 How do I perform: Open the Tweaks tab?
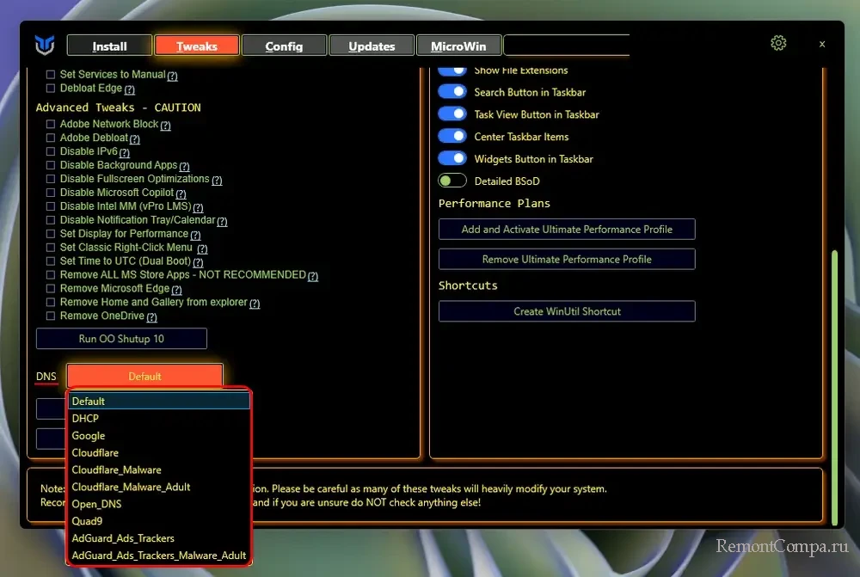(197, 46)
